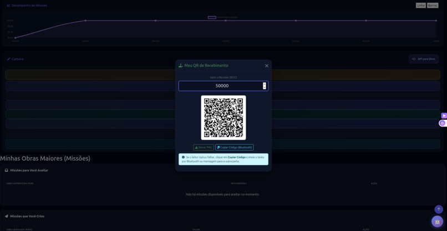Click the QR code image
447x231 pixels.
tap(223, 118)
